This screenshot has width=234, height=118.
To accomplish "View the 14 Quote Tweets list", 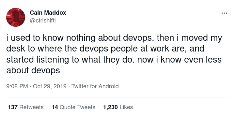I will (73, 107).
